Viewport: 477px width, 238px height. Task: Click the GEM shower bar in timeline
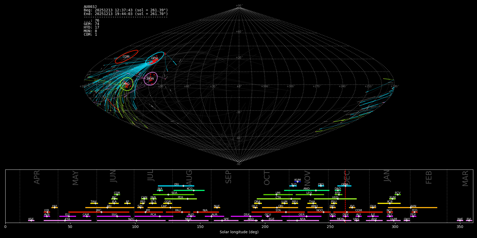[344, 186]
